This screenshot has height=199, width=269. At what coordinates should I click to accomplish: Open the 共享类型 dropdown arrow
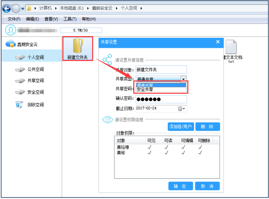(184, 79)
